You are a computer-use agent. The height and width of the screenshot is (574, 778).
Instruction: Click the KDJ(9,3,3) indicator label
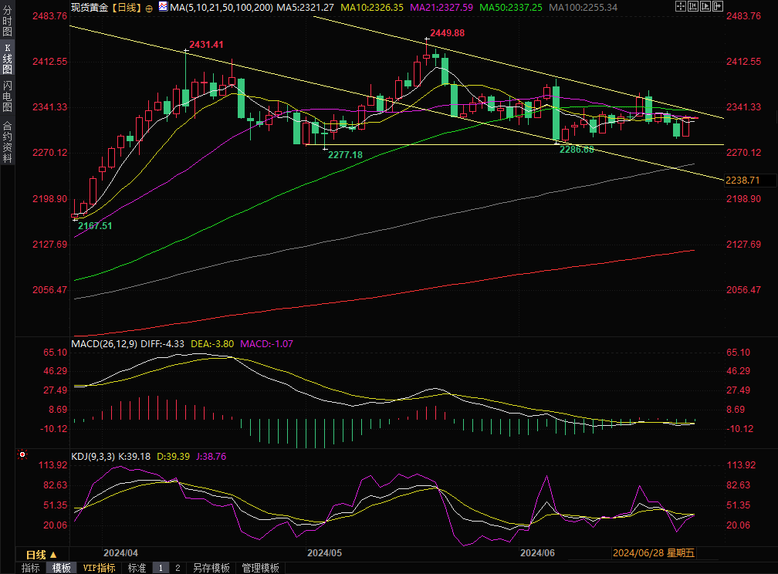(x=93, y=457)
